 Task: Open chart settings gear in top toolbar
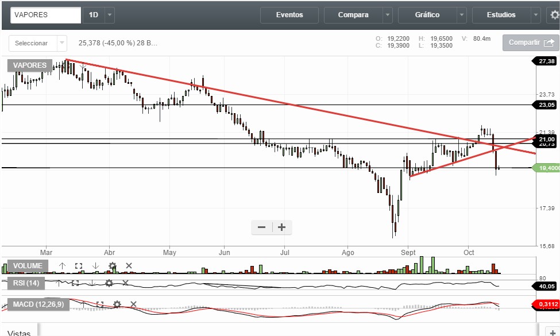[x=555, y=15]
